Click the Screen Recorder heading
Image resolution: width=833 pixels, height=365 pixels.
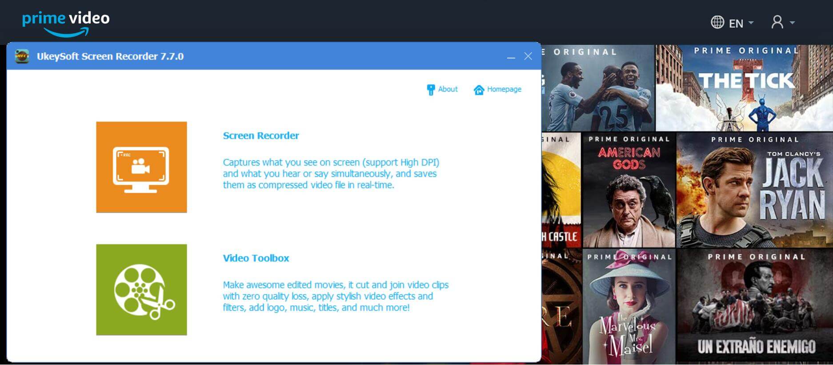click(261, 135)
